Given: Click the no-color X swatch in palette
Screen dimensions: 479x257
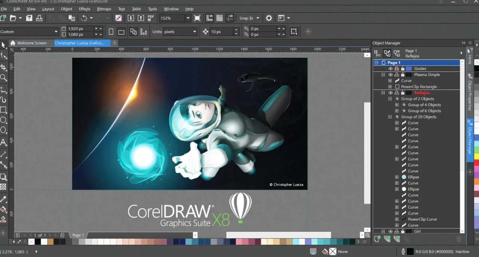Looking at the screenshot, I should coord(31,241).
